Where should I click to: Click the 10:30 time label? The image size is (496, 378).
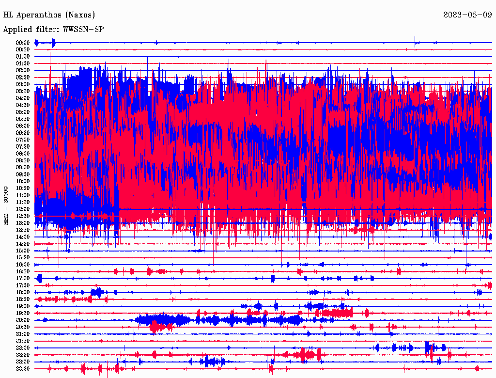tap(23, 188)
